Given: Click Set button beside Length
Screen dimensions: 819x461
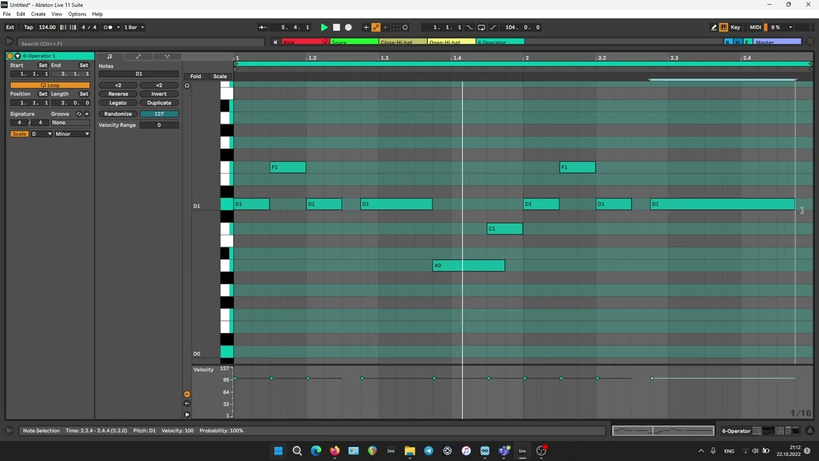Looking at the screenshot, I should tap(84, 93).
